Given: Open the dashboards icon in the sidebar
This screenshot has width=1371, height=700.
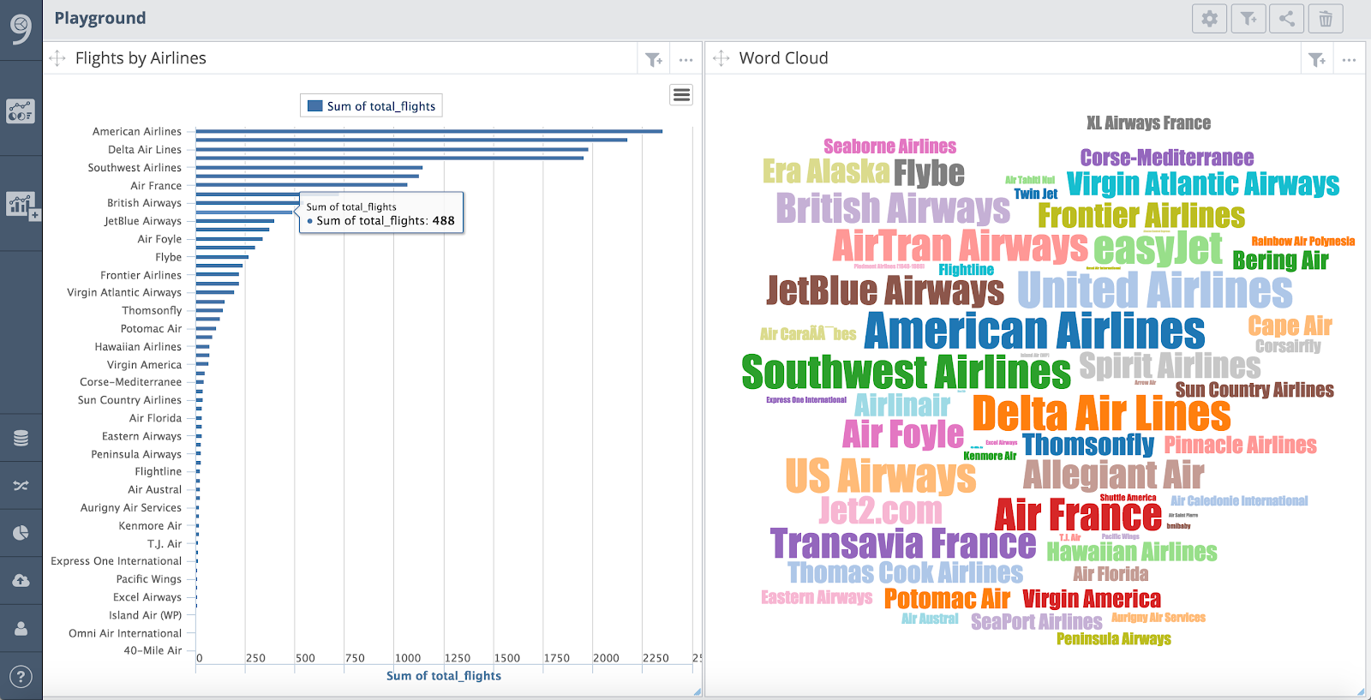Looking at the screenshot, I should pyautogui.click(x=21, y=111).
